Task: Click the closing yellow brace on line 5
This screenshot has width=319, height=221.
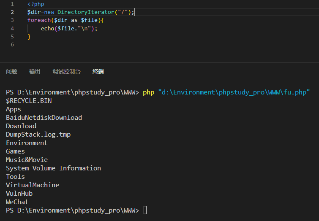Action: tap(29, 37)
